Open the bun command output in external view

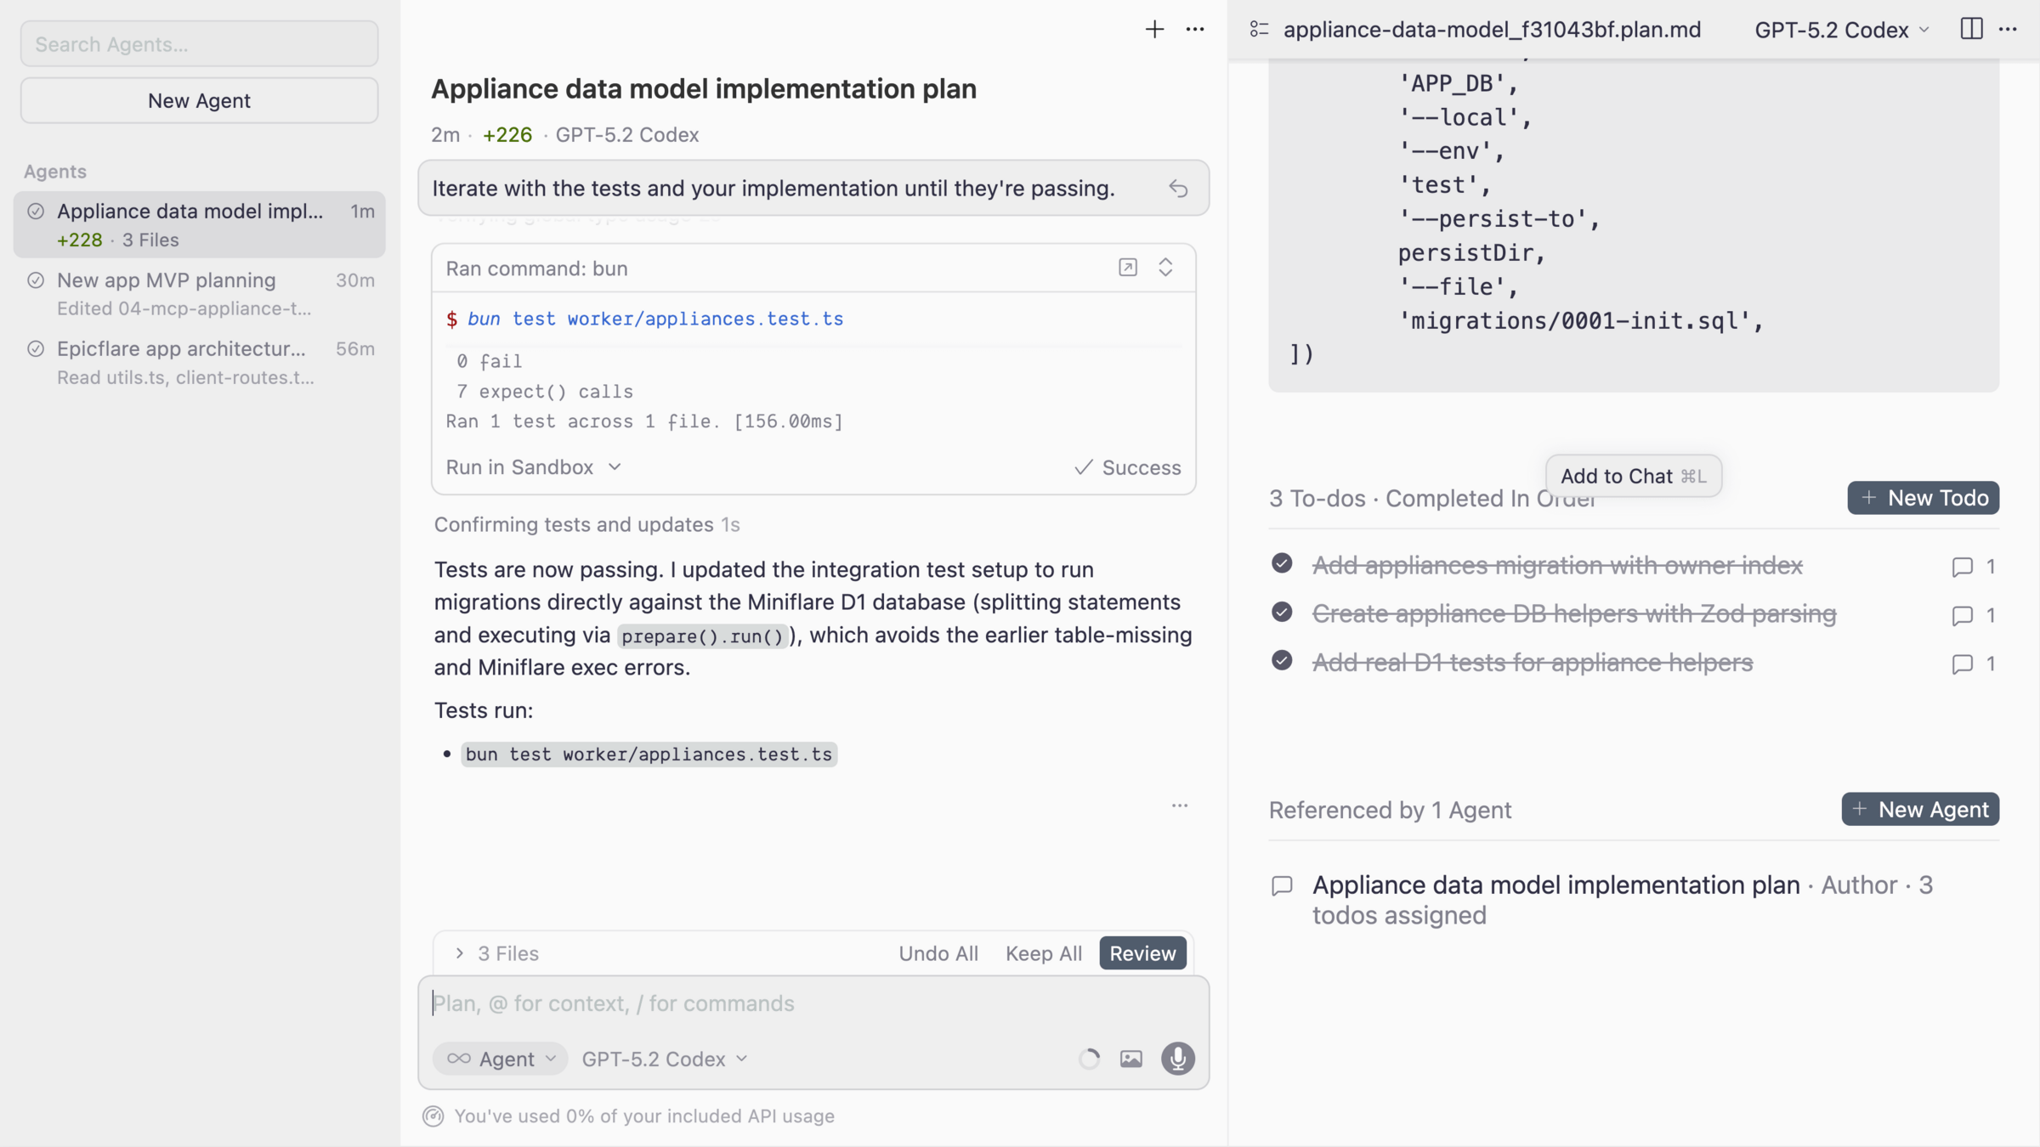click(x=1127, y=268)
